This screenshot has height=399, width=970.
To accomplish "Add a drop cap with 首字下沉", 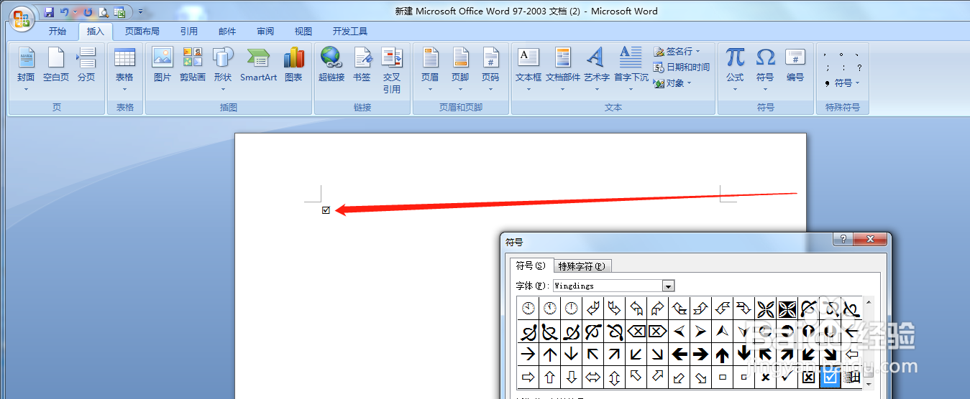I will [631, 69].
